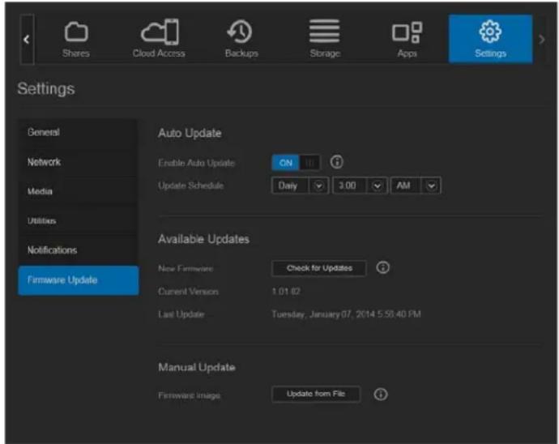The image size is (559, 444).
Task: Open the Daily frequency dropdown
Action: [301, 186]
